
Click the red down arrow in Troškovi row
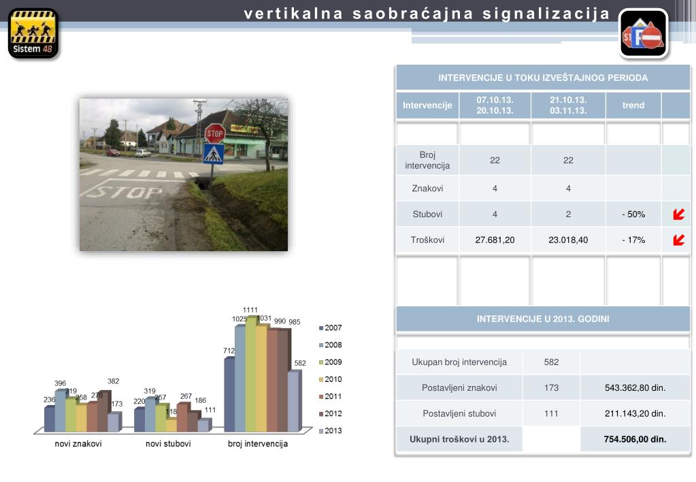(x=678, y=240)
